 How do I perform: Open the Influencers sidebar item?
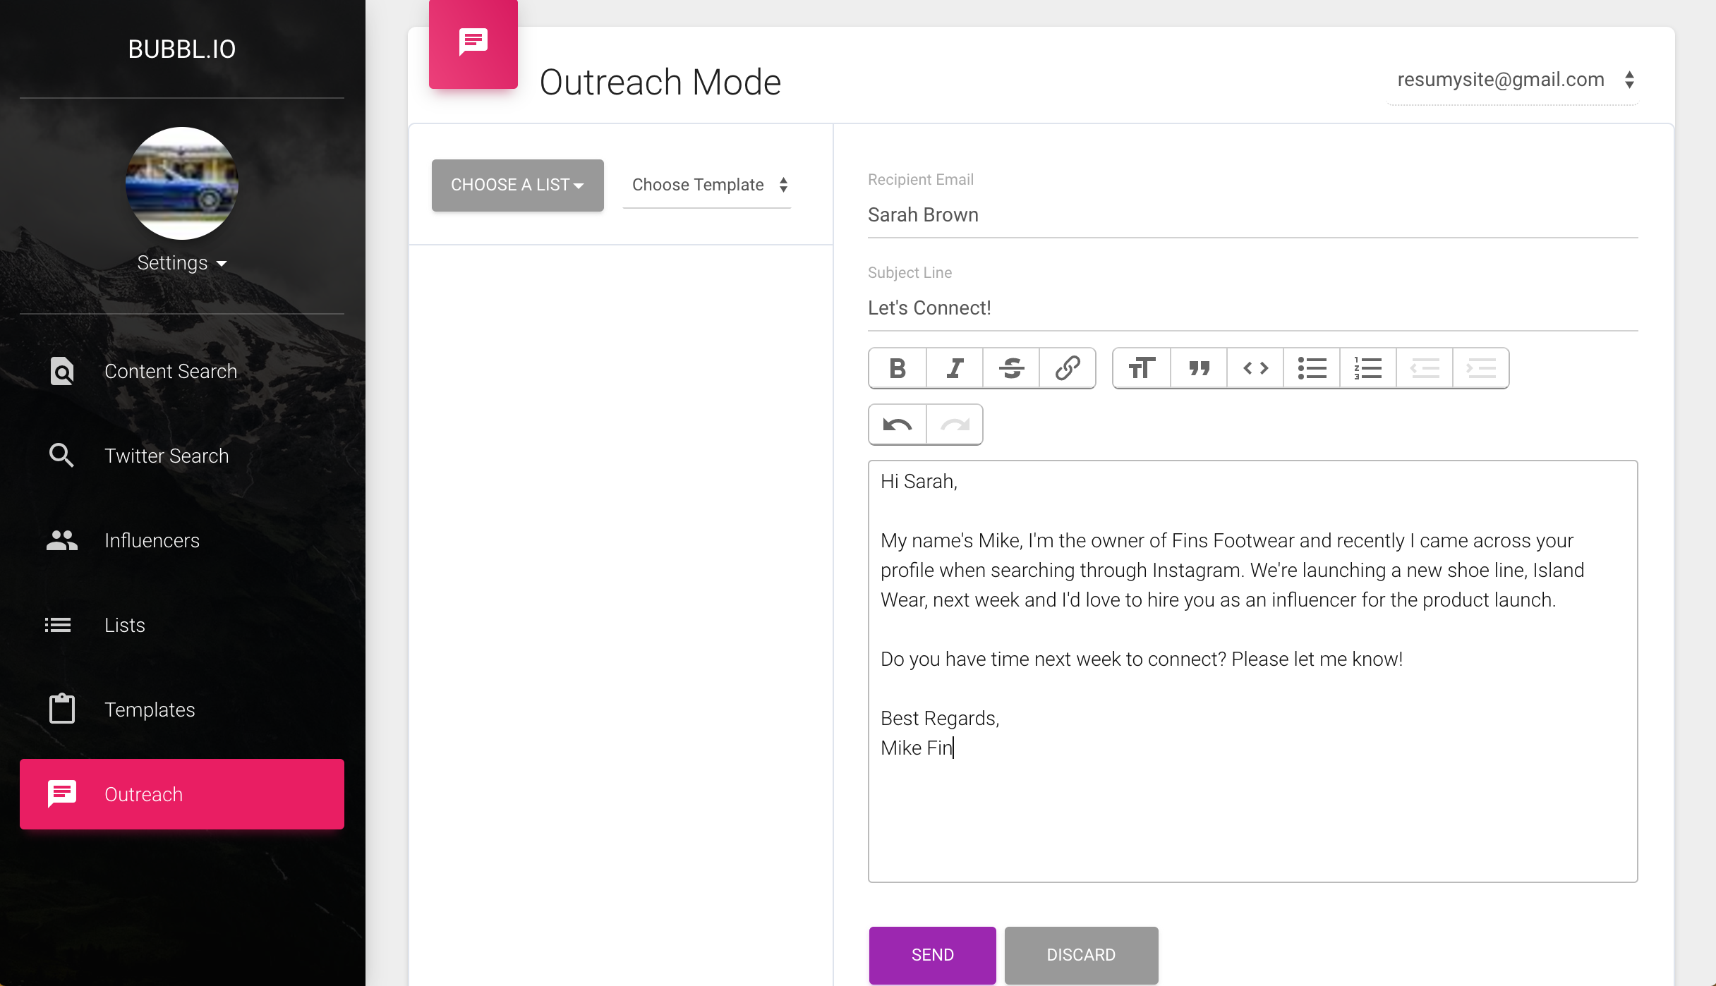click(x=152, y=540)
